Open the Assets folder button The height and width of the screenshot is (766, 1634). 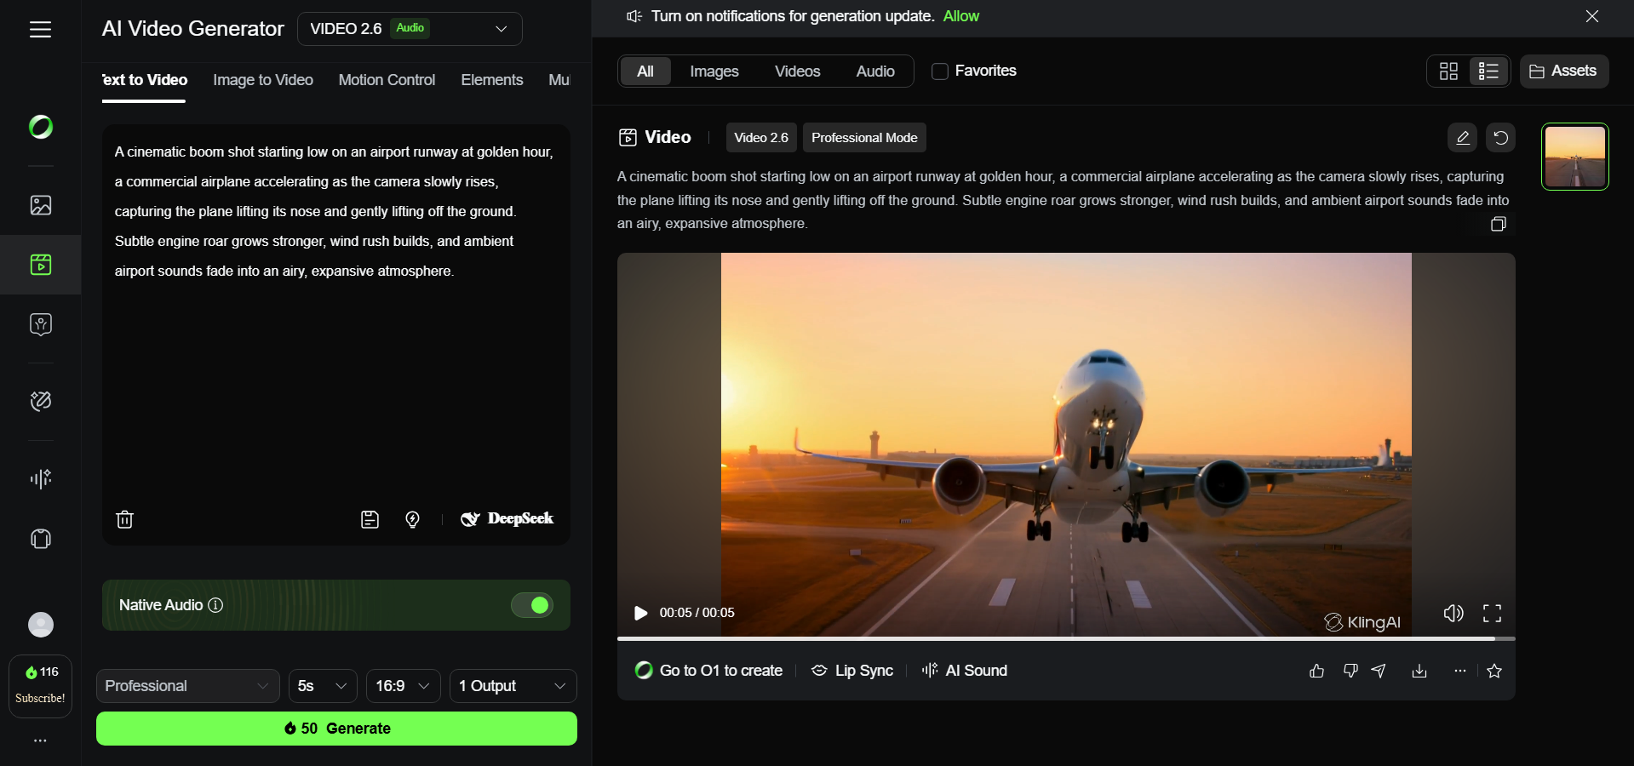pos(1564,71)
